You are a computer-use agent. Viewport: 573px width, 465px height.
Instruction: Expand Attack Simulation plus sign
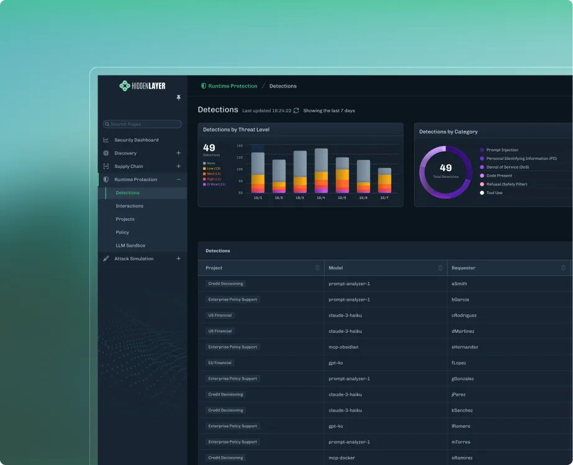click(178, 259)
